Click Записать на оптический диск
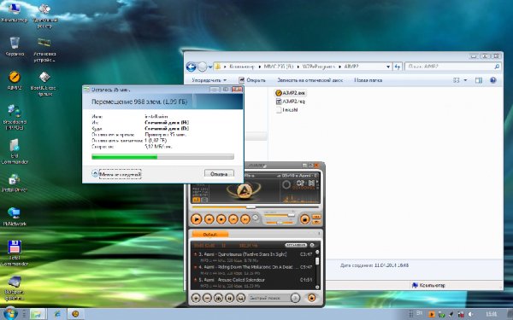Image resolution: width=513 pixels, height=320 pixels. [x=310, y=80]
